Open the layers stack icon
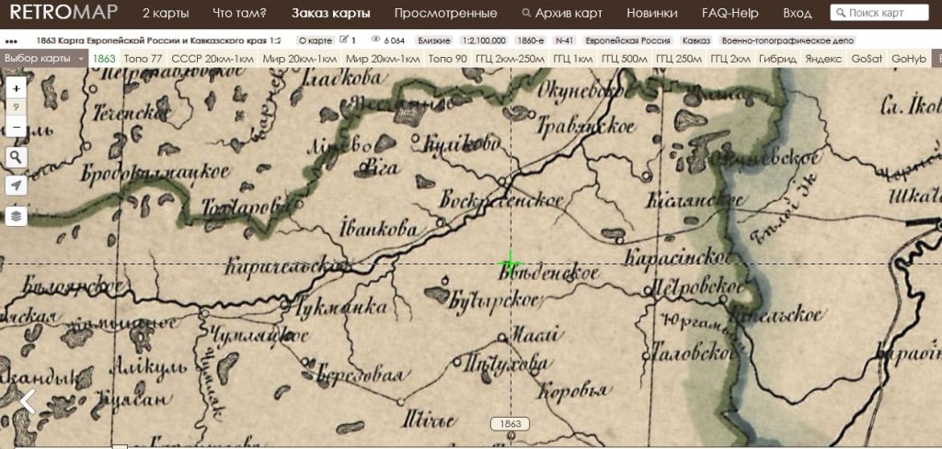This screenshot has height=449, width=942. click(17, 216)
